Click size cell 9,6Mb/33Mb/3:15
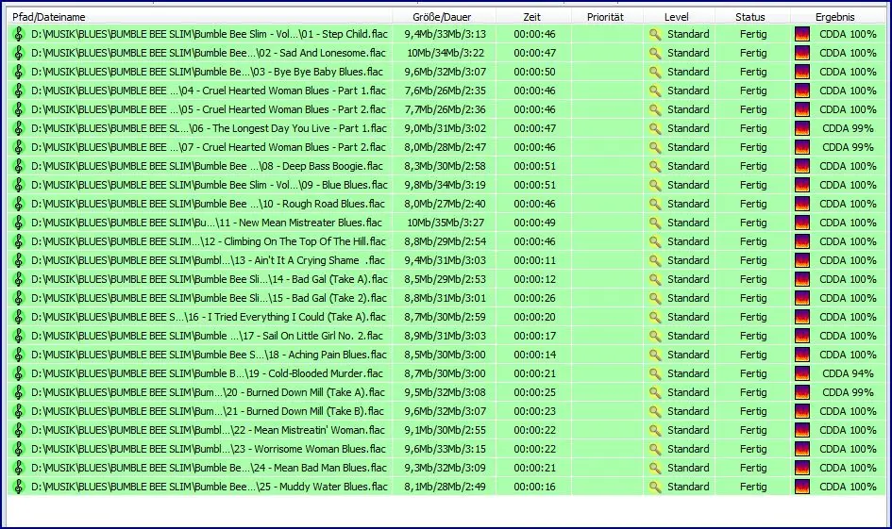 click(446, 449)
